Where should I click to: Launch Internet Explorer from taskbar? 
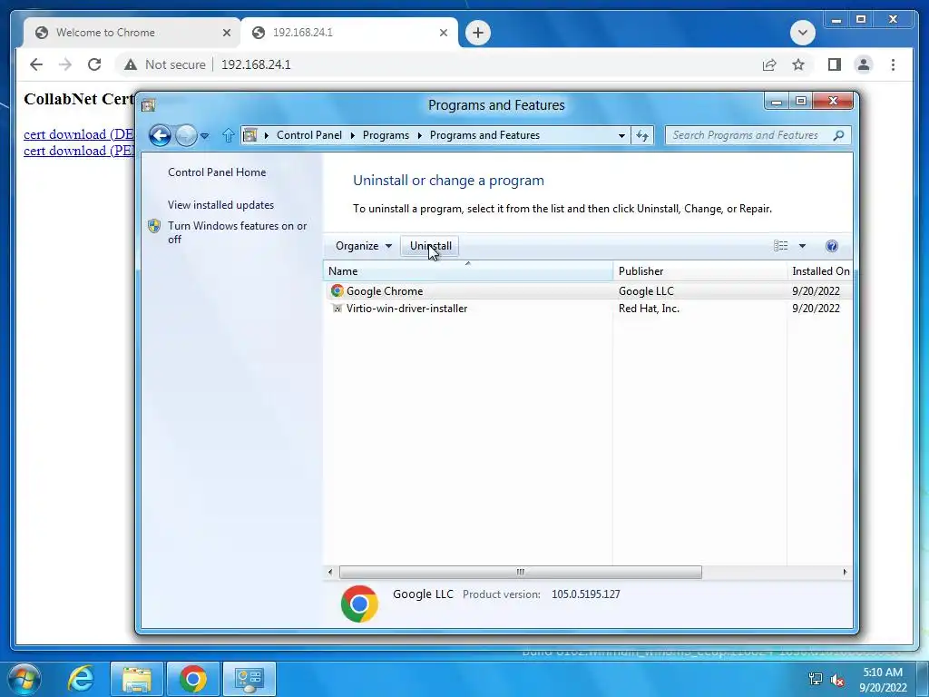tap(81, 679)
